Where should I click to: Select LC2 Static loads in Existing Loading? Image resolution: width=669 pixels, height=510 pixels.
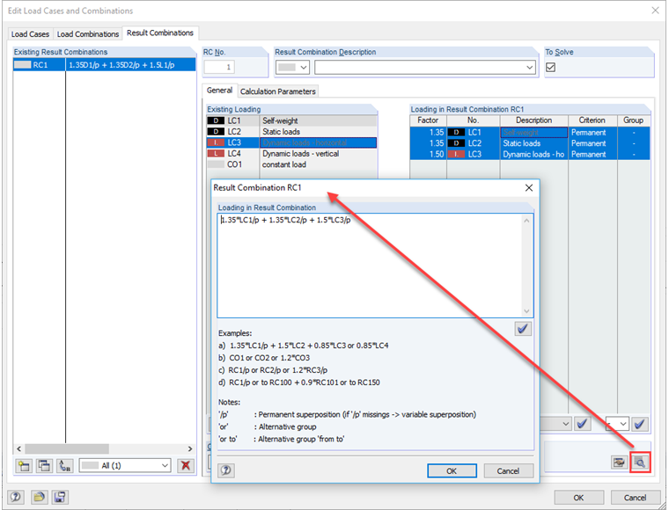click(292, 132)
